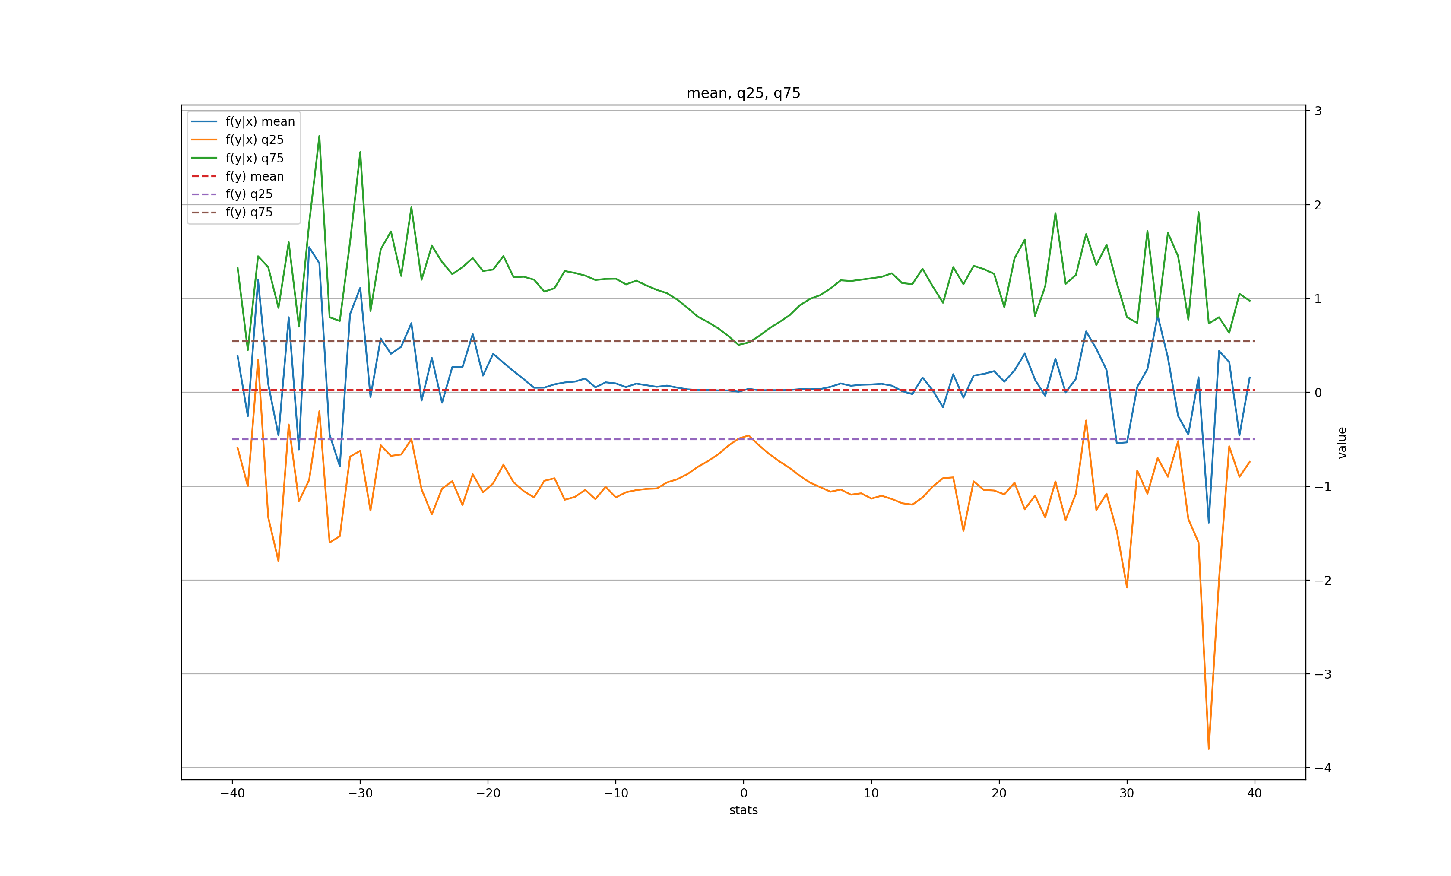Click y-axis tick label '1'

coord(1318,298)
